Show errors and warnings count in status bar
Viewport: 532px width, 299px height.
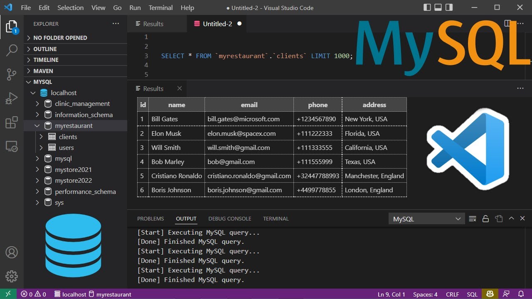click(33, 294)
